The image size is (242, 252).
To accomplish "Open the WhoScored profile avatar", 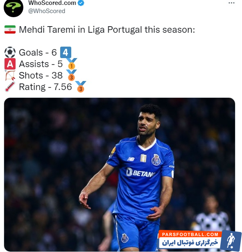I will click(x=14, y=8).
